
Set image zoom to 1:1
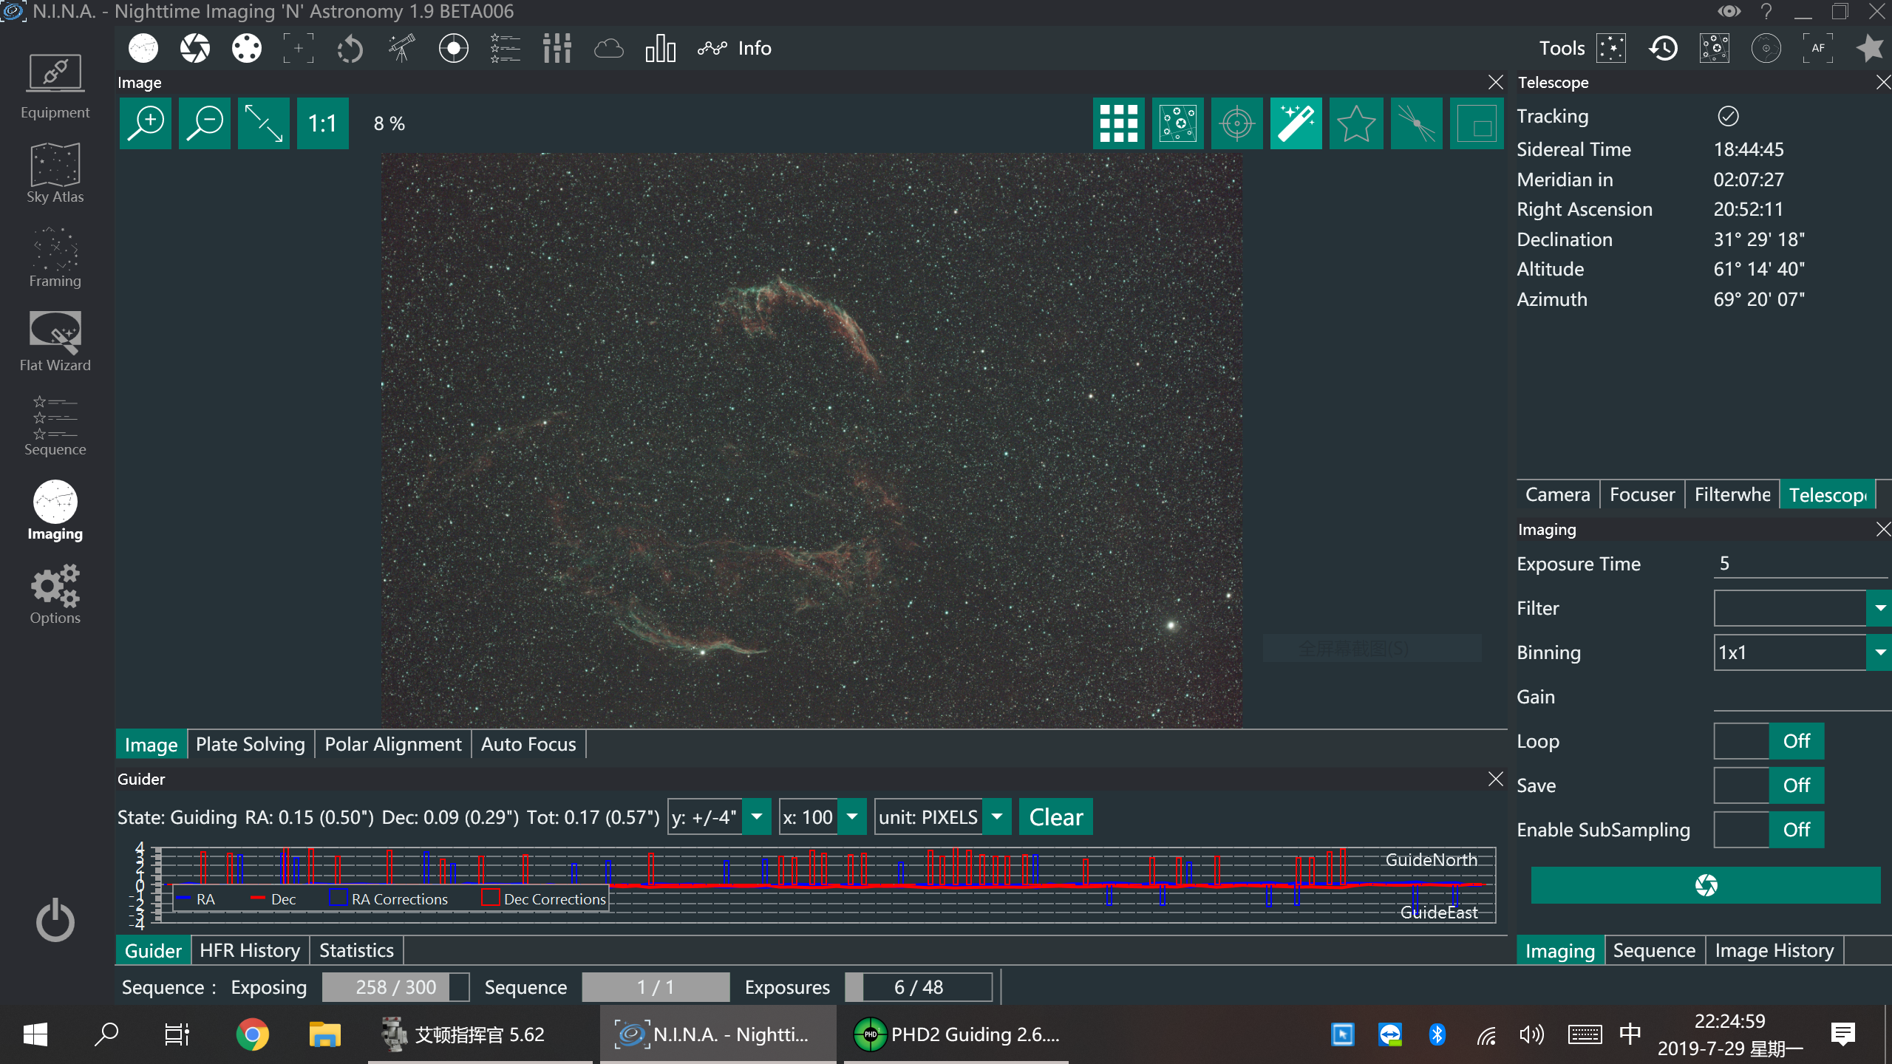pos(323,123)
